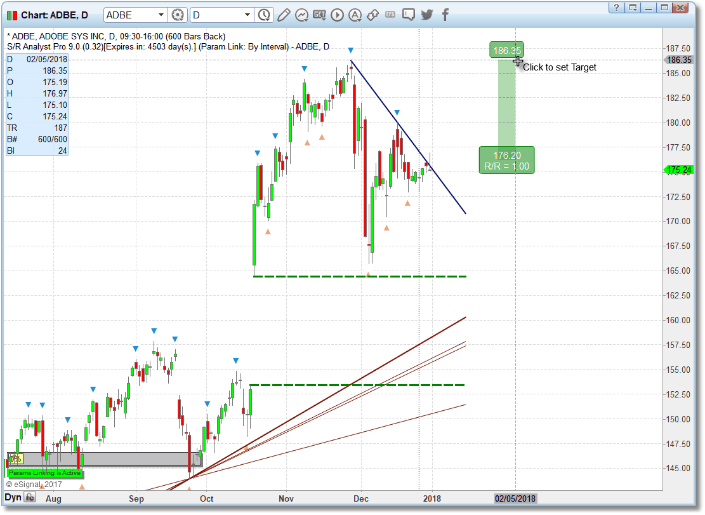Click the B# 600/600 row in data window
Image resolution: width=705 pixels, height=515 pixels.
(37, 140)
